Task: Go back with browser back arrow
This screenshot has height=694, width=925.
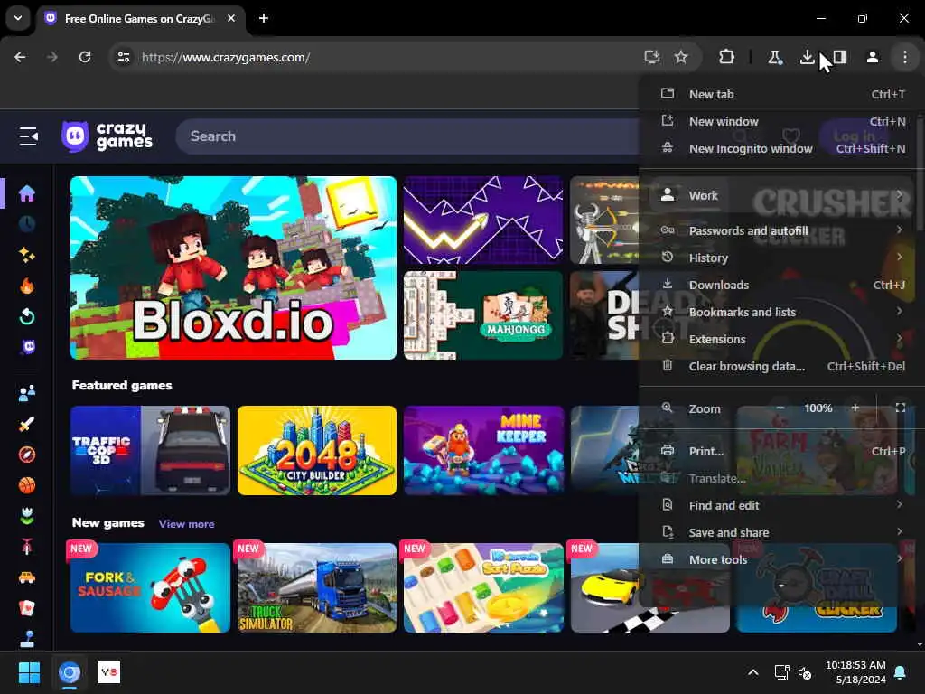Action: [20, 57]
